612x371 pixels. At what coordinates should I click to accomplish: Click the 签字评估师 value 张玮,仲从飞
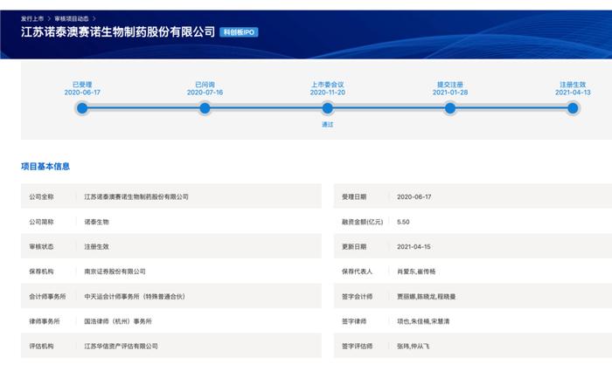tap(413, 346)
